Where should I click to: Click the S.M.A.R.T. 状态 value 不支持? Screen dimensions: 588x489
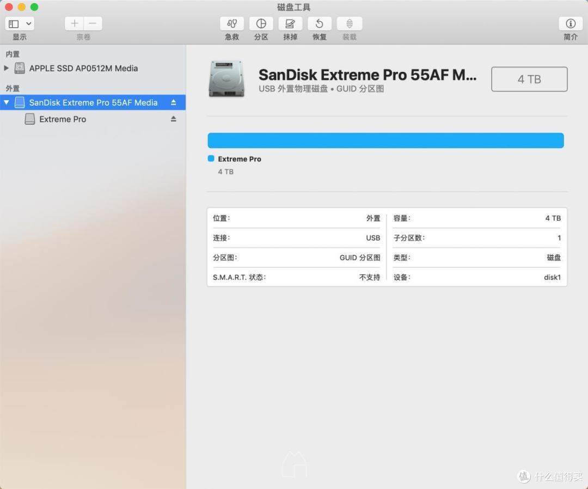point(370,278)
